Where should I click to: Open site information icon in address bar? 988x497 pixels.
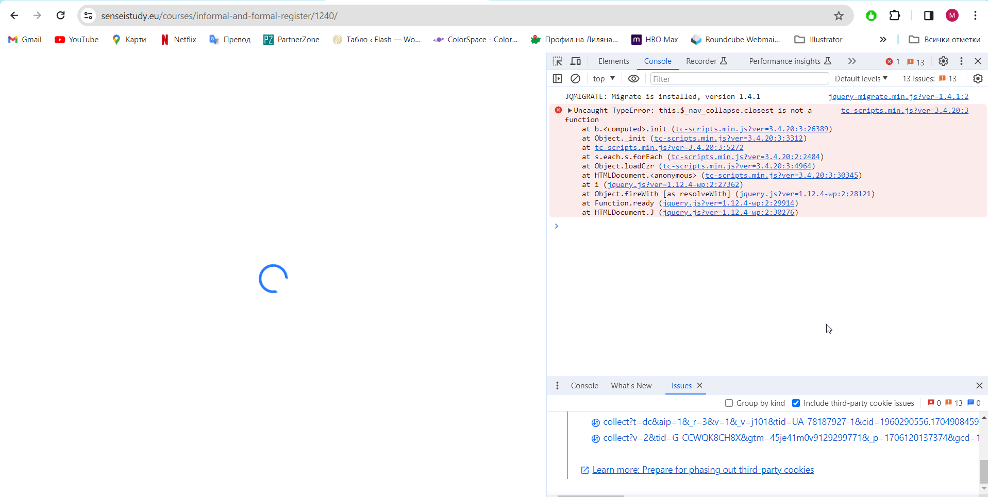coord(89,16)
